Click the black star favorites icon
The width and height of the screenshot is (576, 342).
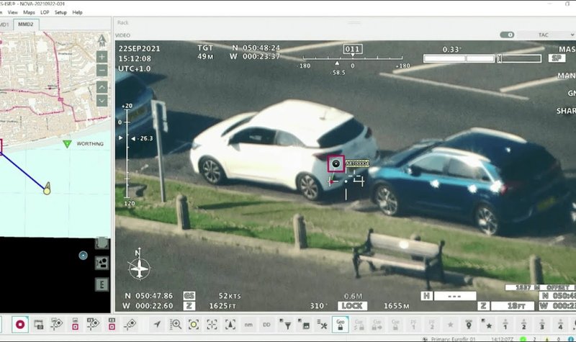[x=487, y=325]
